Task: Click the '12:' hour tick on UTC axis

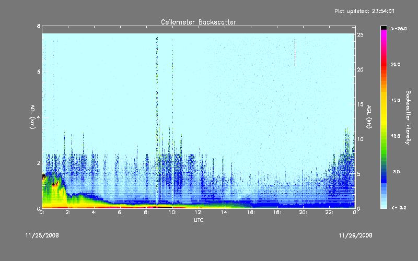Action: pyautogui.click(x=199, y=212)
